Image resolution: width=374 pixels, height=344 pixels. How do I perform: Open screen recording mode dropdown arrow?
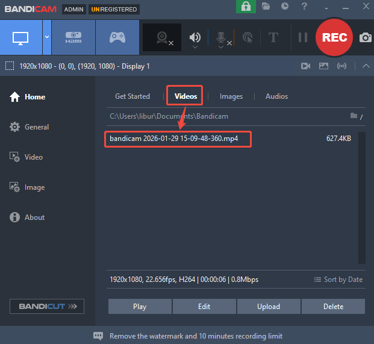point(47,37)
